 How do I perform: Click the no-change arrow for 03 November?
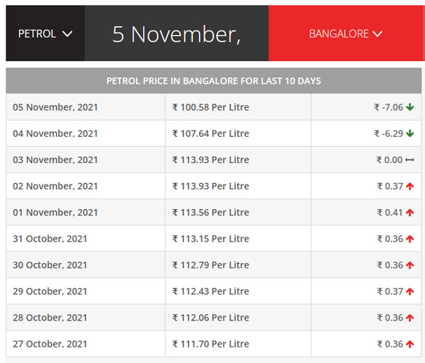point(409,160)
